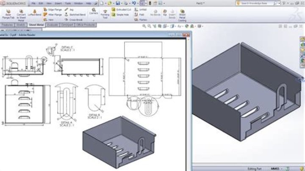The height and width of the screenshot is (171, 305).
Task: Activate the Edge Flange tool
Action: point(53,9)
